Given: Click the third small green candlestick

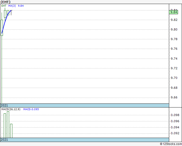Looking at the screenshot, I should point(8,13).
